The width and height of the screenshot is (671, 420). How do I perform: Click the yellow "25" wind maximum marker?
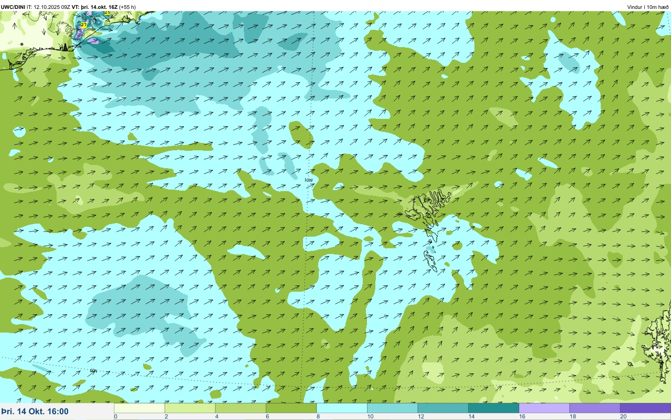pos(107,12)
